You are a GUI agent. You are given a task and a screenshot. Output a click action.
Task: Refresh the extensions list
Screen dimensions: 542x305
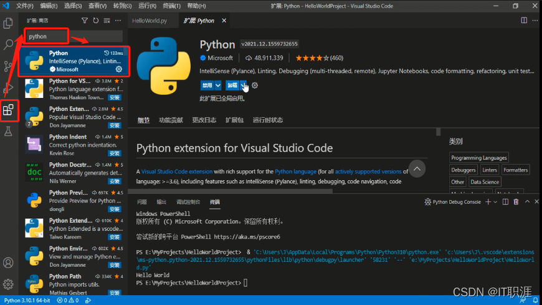point(95,21)
